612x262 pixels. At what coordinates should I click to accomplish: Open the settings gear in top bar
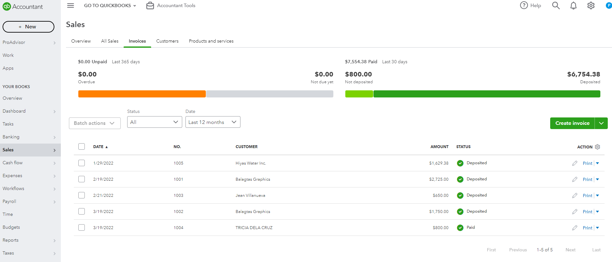point(591,5)
